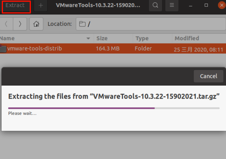Sort by the Size column
The width and height of the screenshot is (226, 159).
tap(102, 39)
